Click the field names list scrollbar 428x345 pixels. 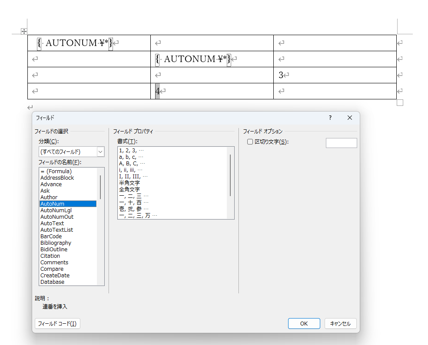(100, 187)
